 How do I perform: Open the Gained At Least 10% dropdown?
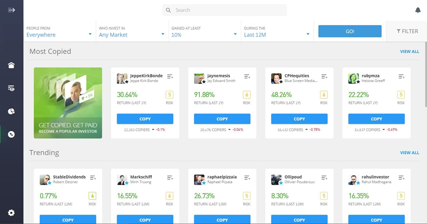coord(205,31)
